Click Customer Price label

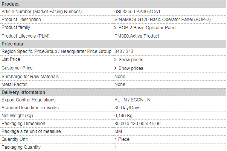tap(17, 68)
